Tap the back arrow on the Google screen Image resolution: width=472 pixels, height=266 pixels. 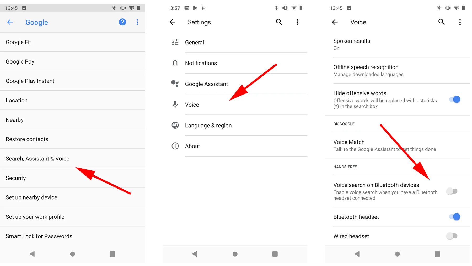tap(10, 22)
